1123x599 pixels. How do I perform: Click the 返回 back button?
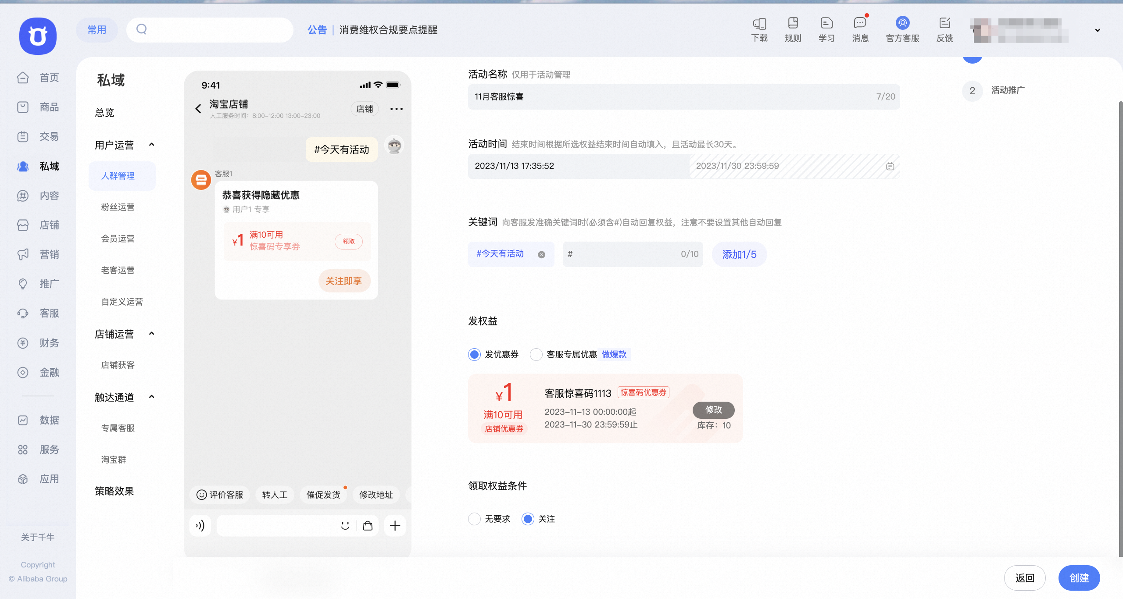(1025, 578)
